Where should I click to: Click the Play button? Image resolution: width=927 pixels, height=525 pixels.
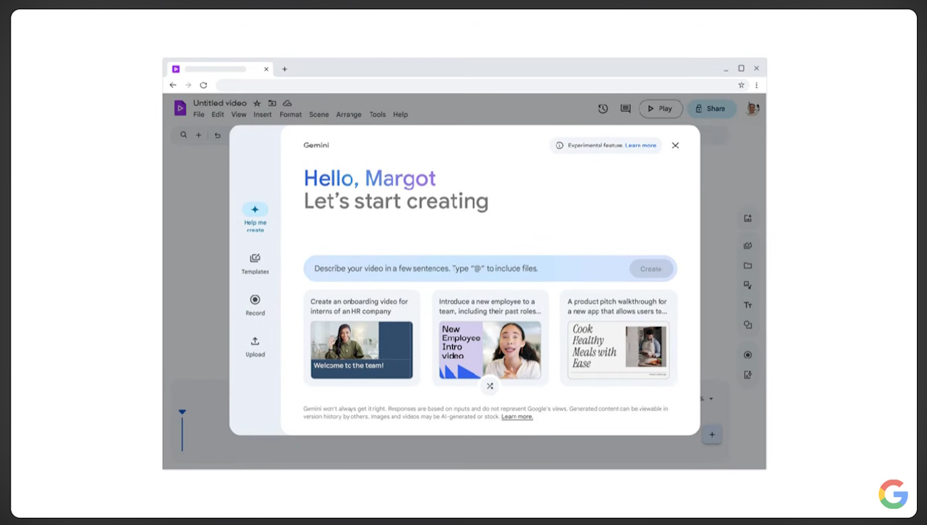(660, 109)
